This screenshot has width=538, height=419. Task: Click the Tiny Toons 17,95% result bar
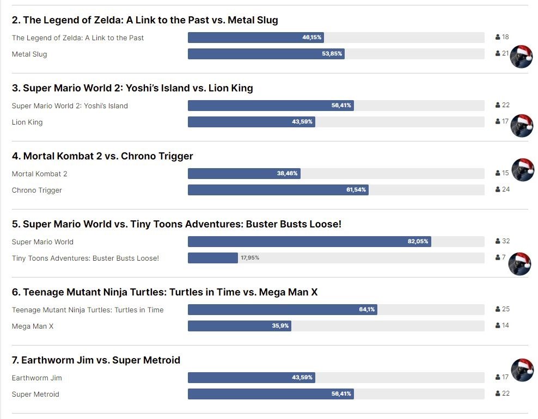(213, 258)
